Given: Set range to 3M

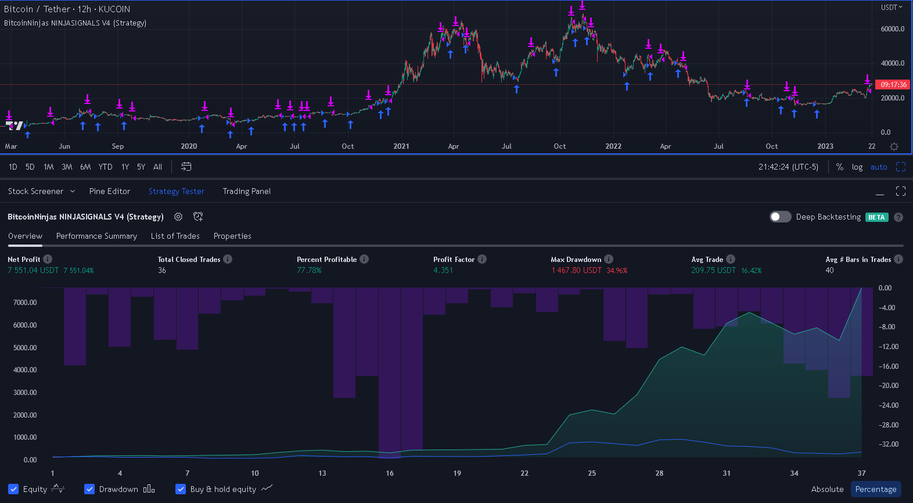Looking at the screenshot, I should click(67, 167).
